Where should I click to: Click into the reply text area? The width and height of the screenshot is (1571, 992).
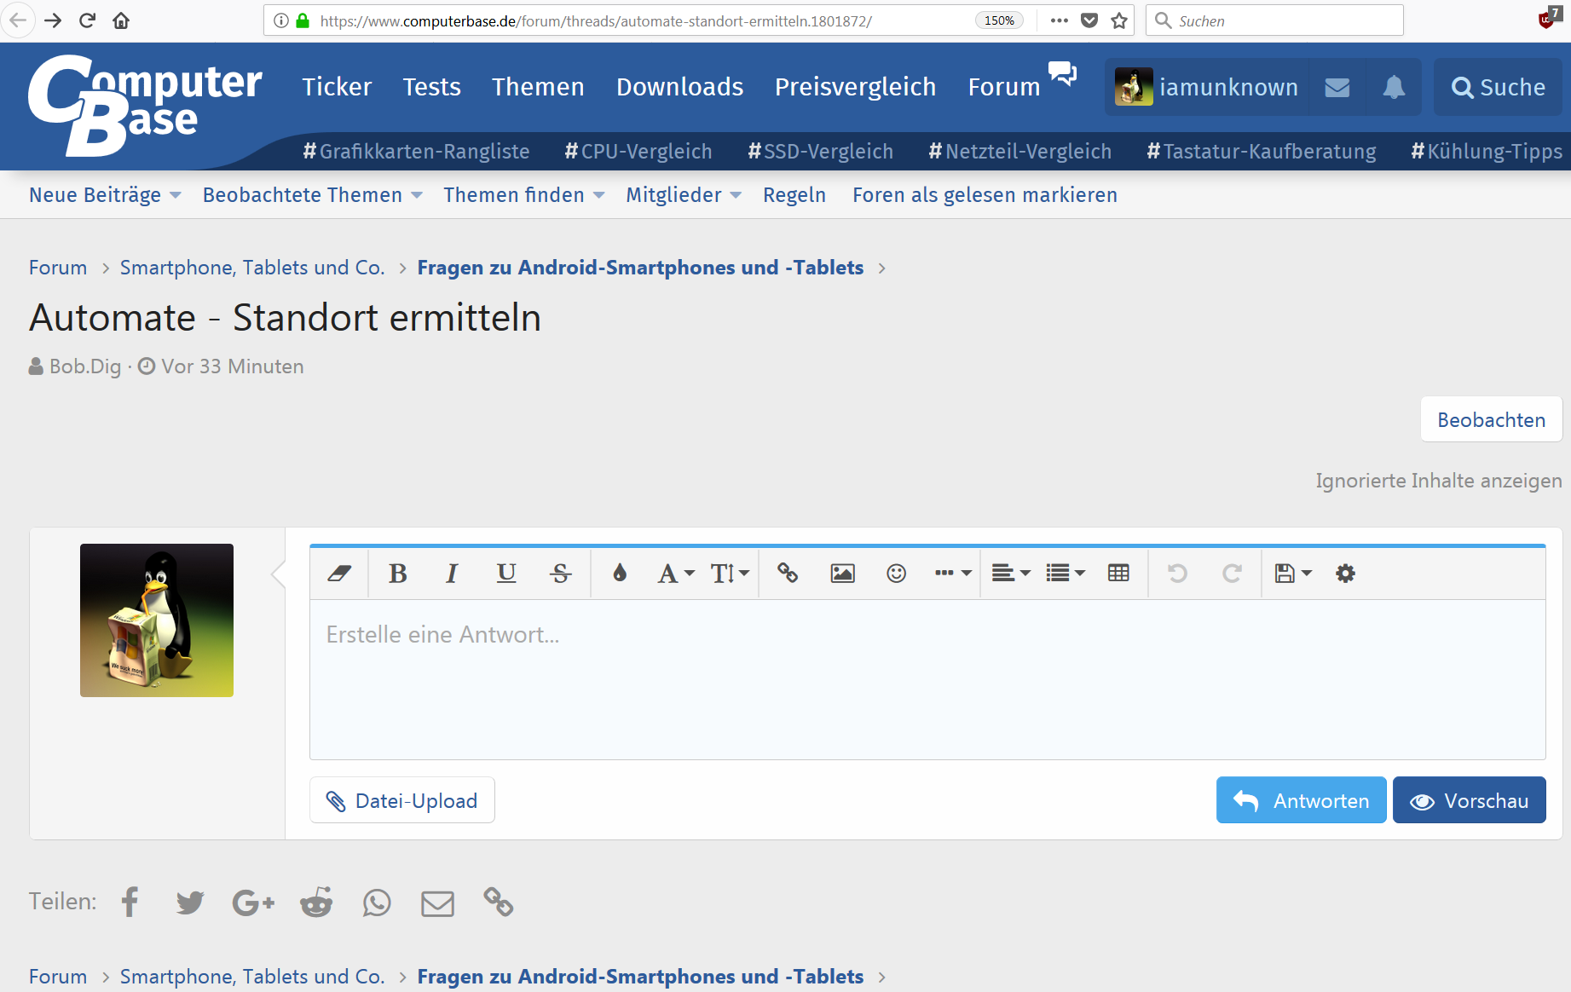(927, 679)
